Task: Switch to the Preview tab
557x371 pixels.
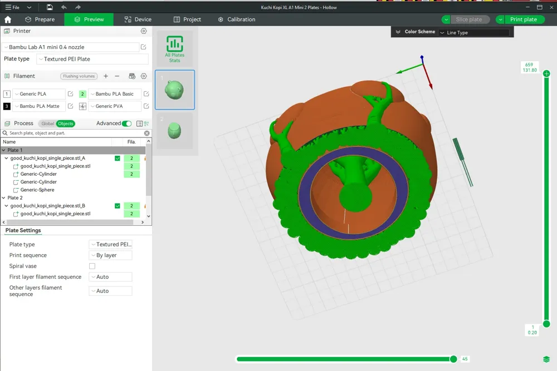Action: 89,19
